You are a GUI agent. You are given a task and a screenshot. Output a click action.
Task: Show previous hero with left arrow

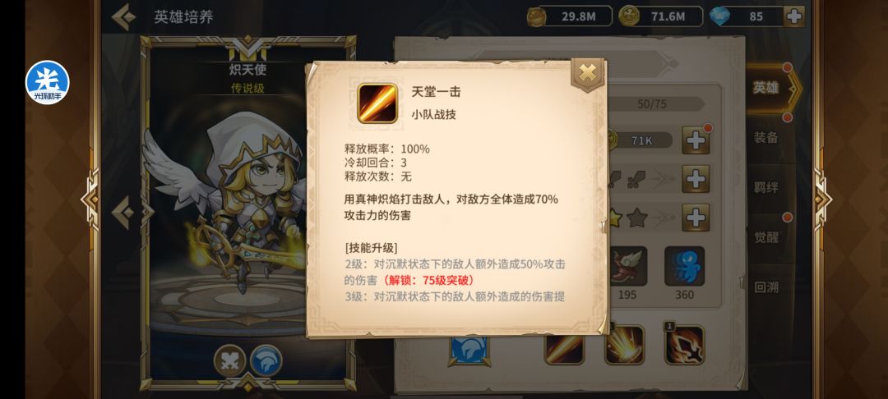tap(123, 213)
